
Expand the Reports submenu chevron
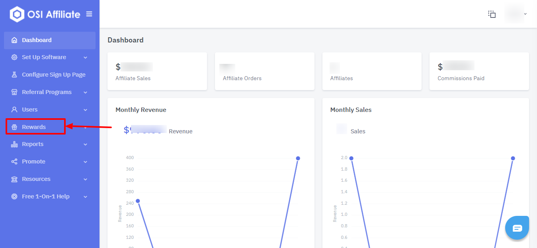[x=86, y=144]
